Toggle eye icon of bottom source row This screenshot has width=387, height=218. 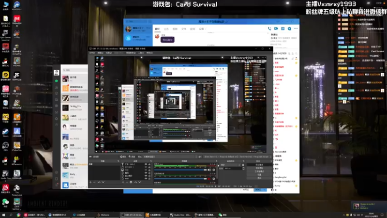pos(146,178)
